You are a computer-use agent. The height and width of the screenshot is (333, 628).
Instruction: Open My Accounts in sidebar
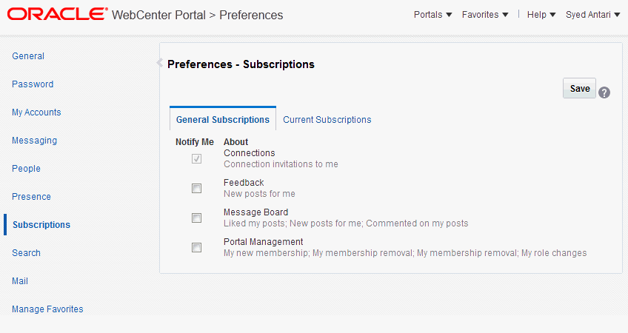coord(36,112)
